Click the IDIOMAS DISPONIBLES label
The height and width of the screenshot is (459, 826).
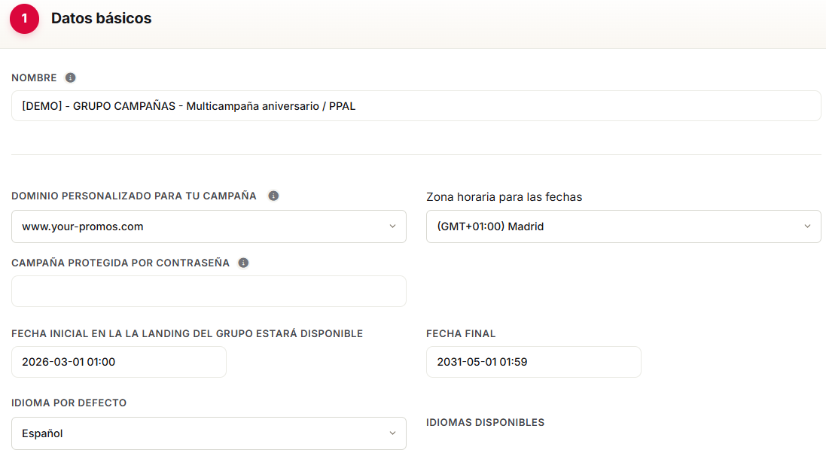tap(485, 423)
